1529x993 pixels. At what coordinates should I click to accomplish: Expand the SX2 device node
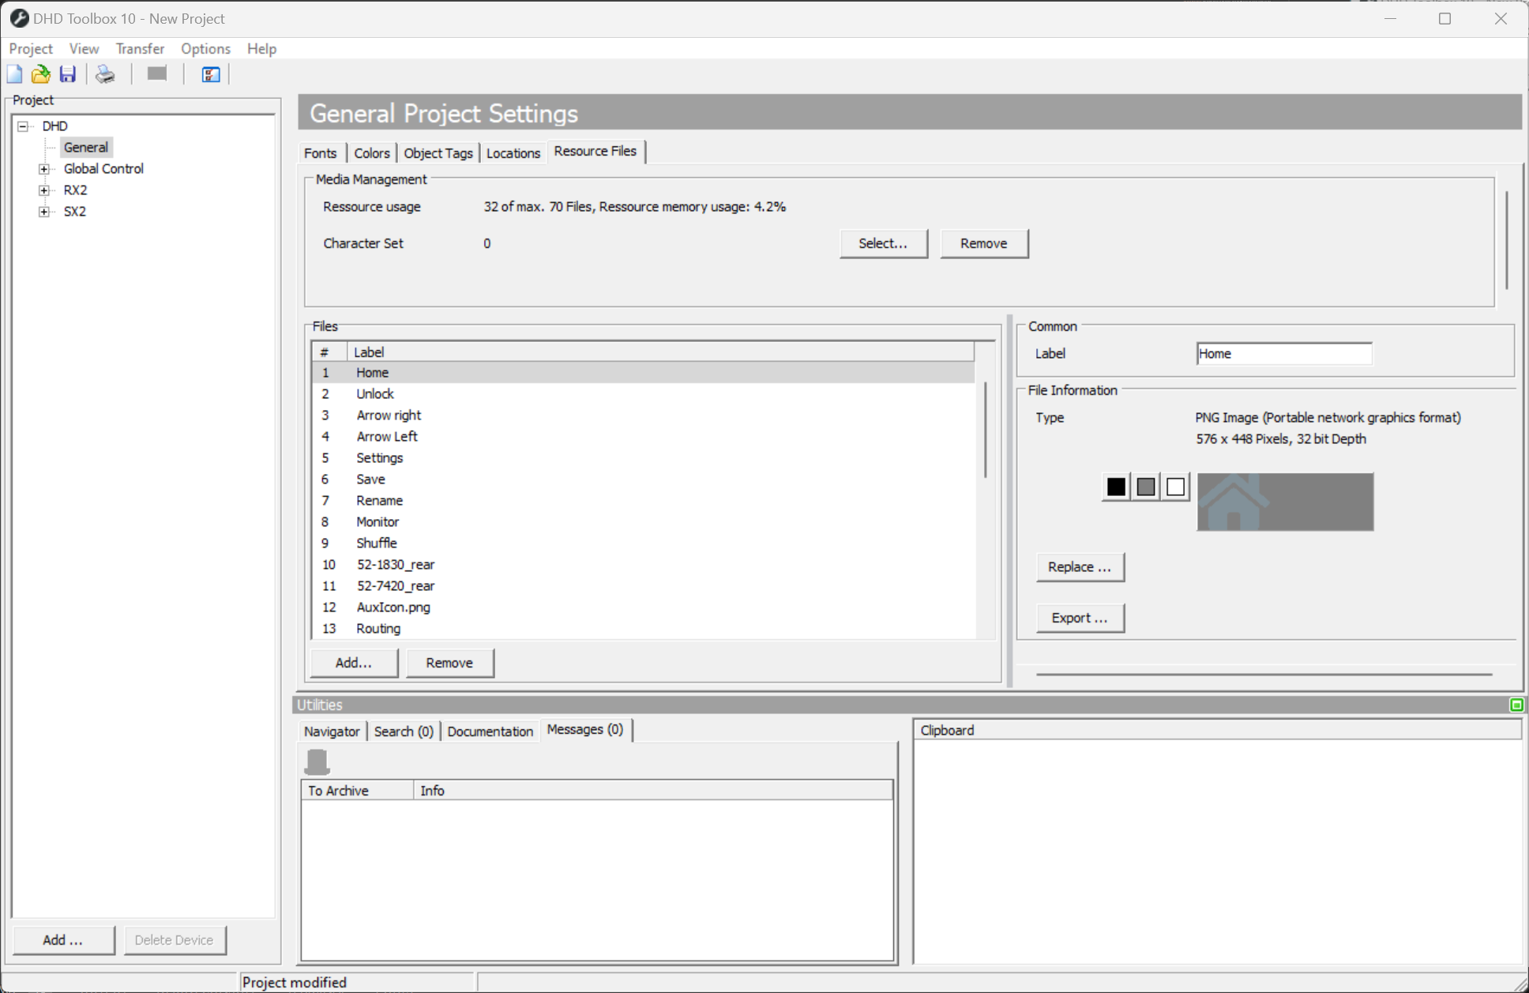(x=44, y=211)
